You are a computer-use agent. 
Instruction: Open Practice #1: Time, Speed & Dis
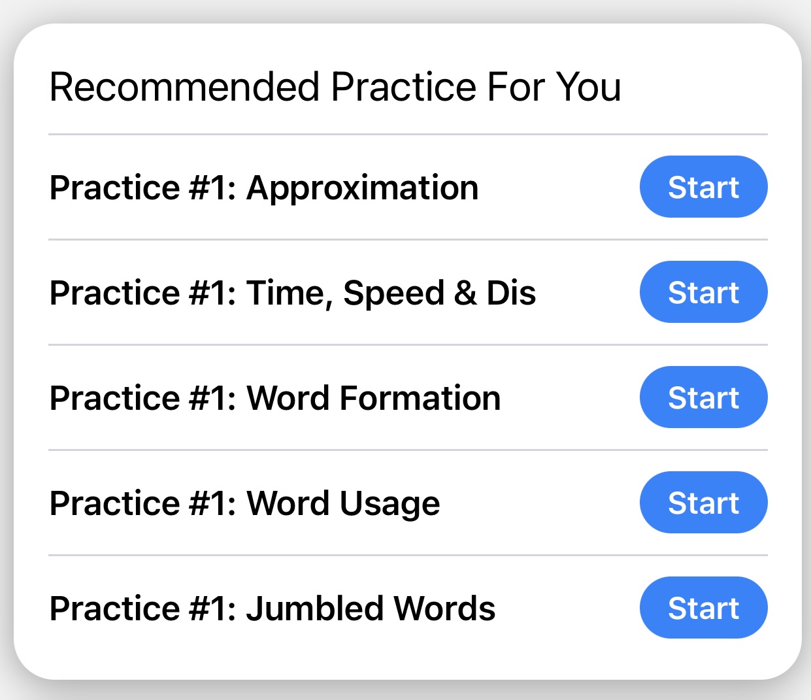[293, 292]
